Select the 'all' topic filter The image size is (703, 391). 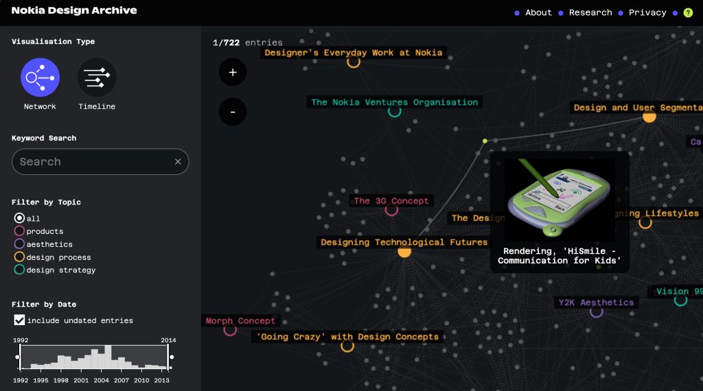19,218
